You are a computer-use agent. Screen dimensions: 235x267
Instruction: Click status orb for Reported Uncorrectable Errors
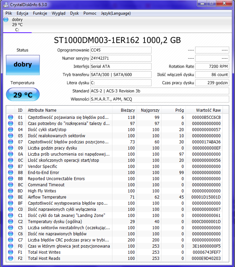[11, 178]
